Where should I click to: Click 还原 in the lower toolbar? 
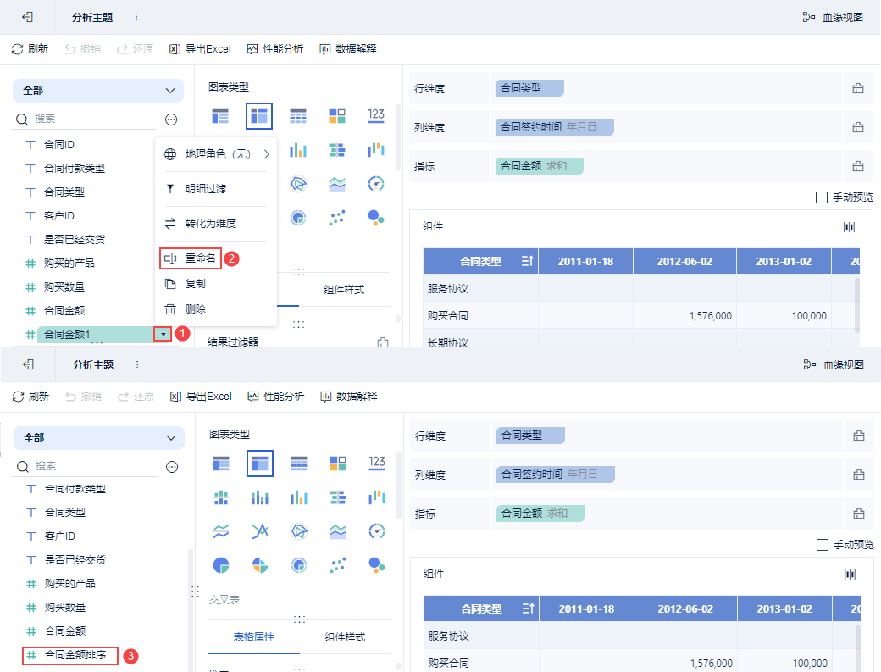[136, 396]
